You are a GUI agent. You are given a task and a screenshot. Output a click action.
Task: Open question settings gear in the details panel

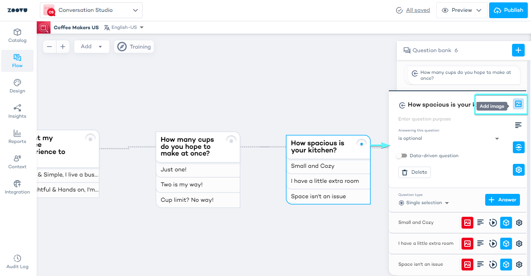(518, 170)
